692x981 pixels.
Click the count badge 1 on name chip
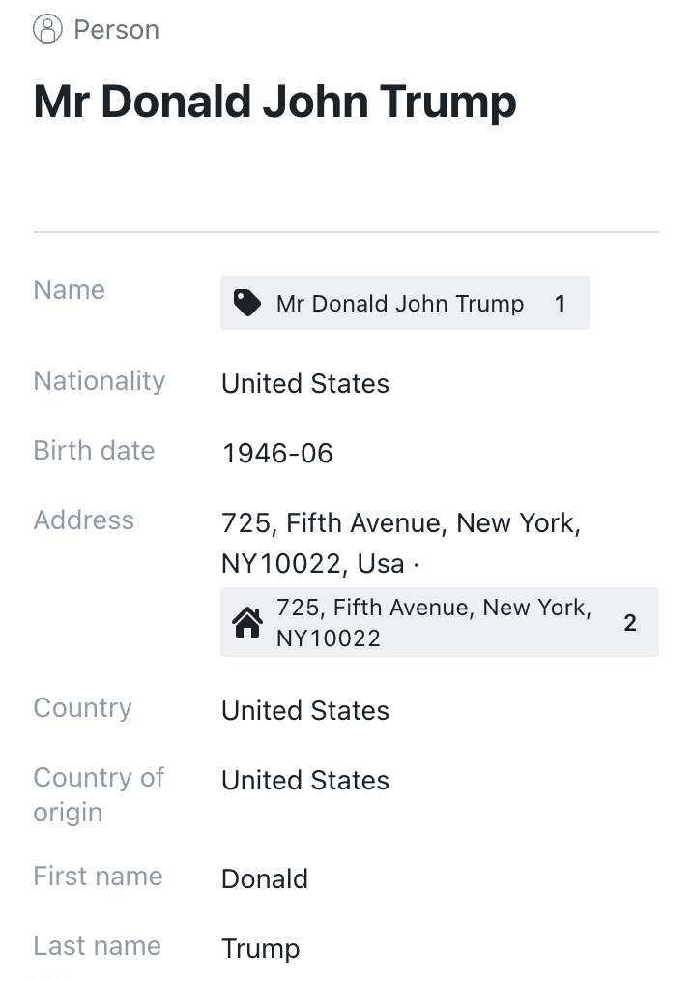coord(561,304)
